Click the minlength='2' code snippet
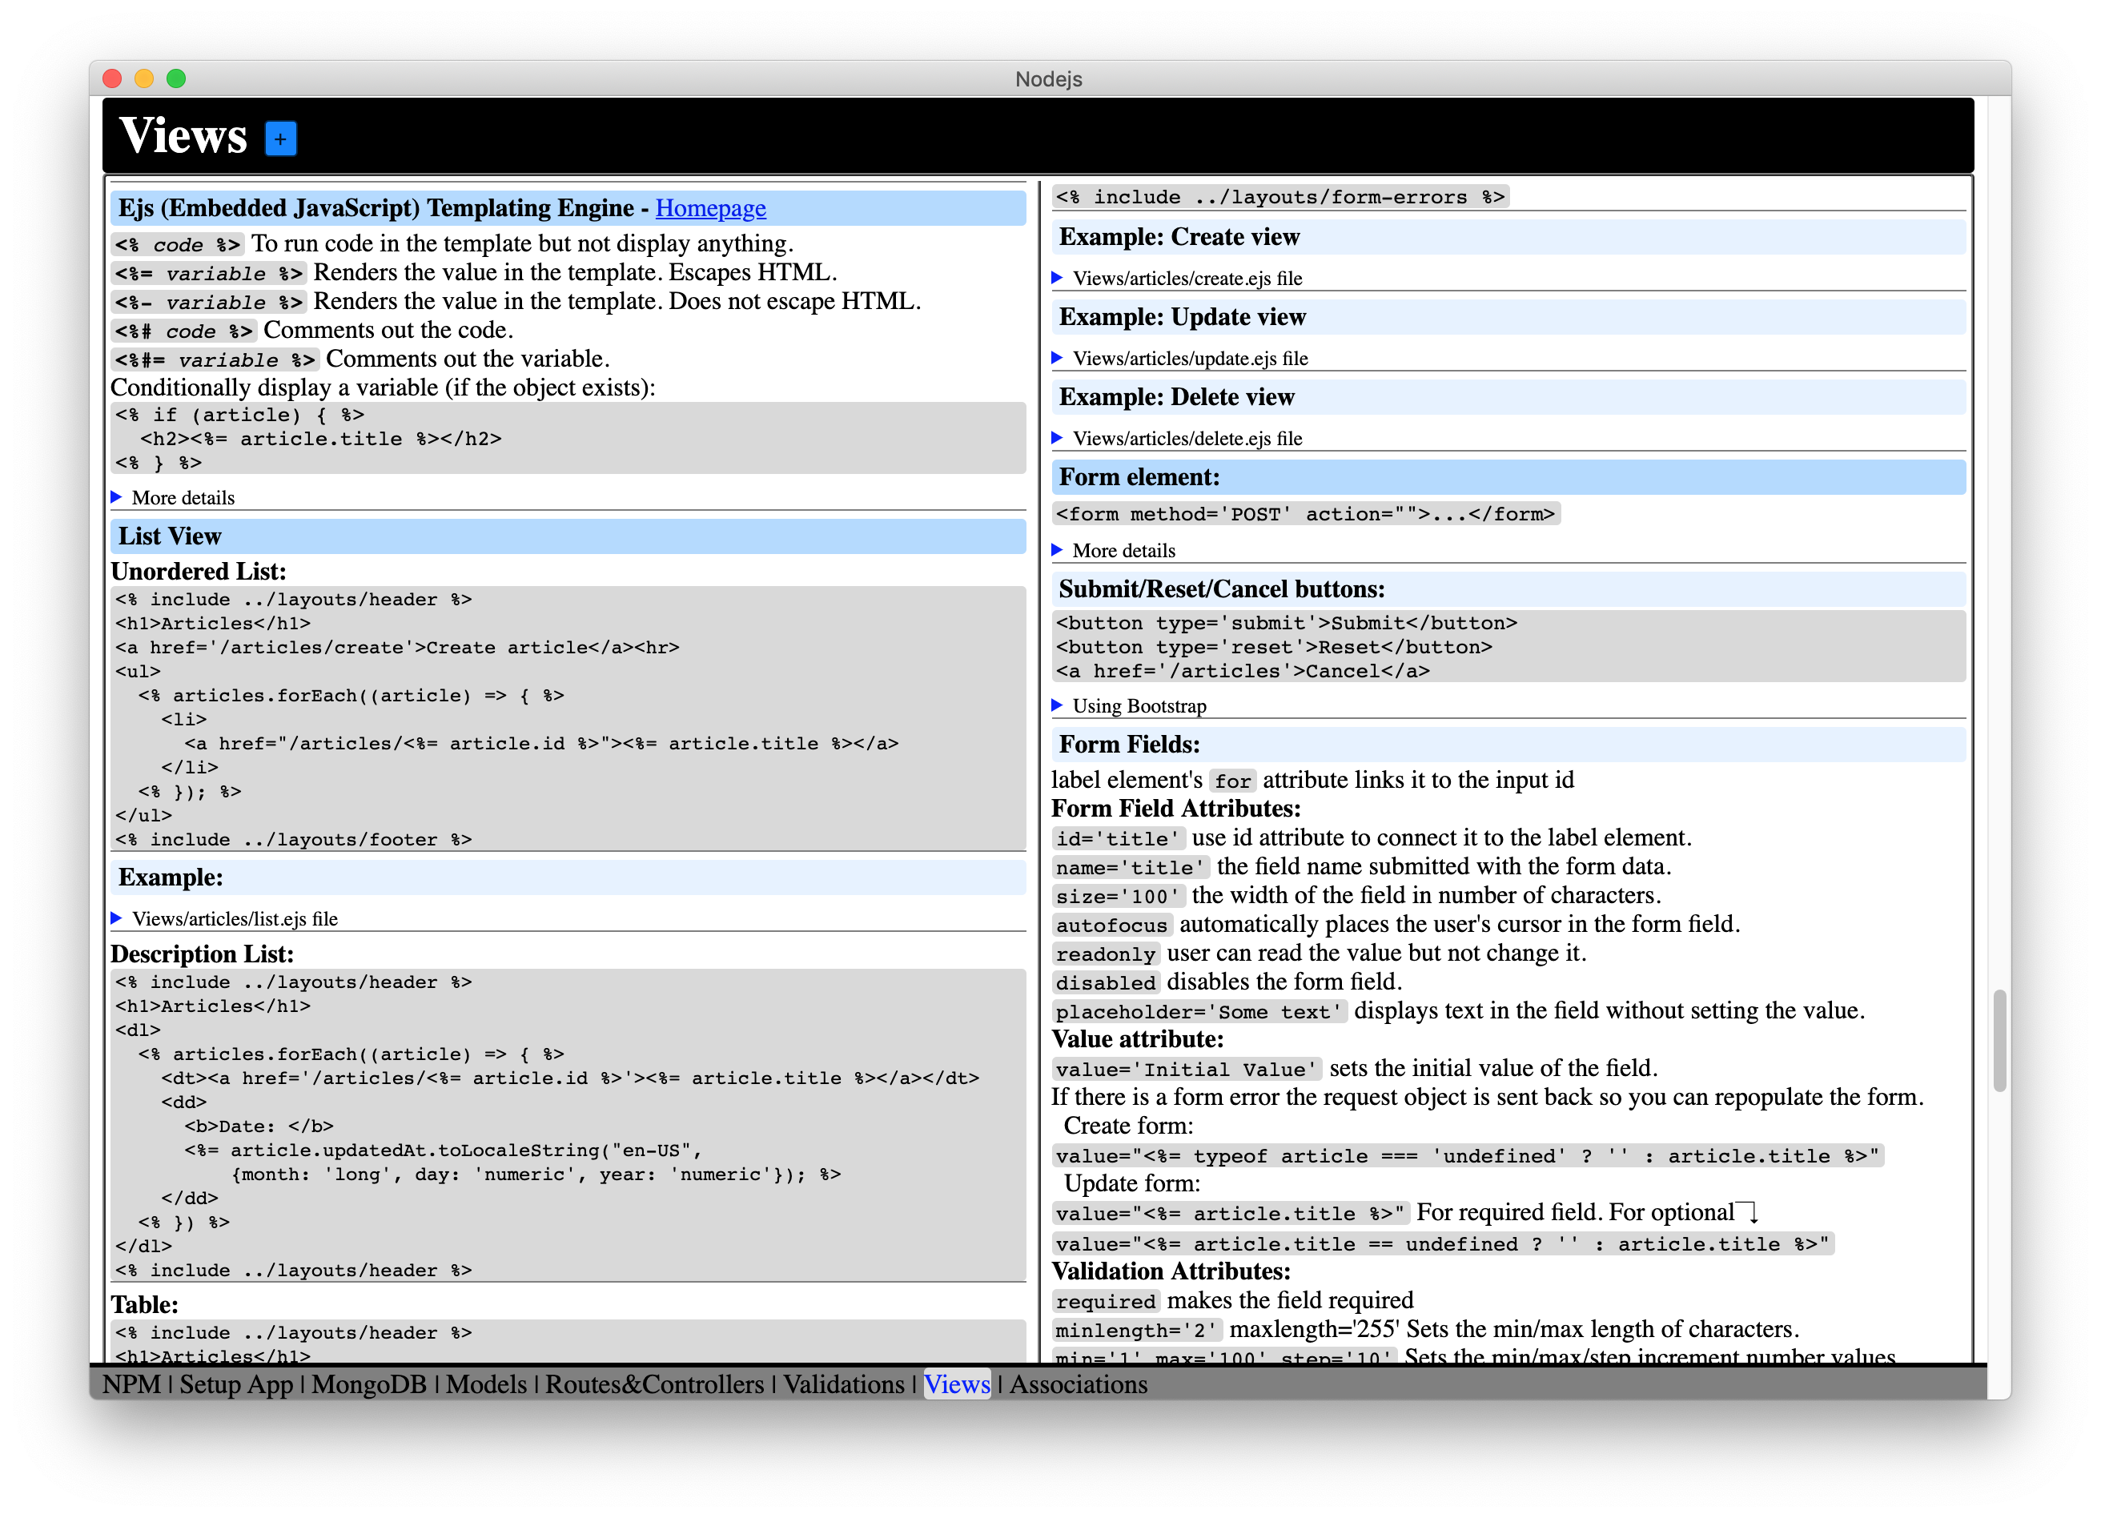Screen dimensions: 2101x1518 tap(1137, 1330)
